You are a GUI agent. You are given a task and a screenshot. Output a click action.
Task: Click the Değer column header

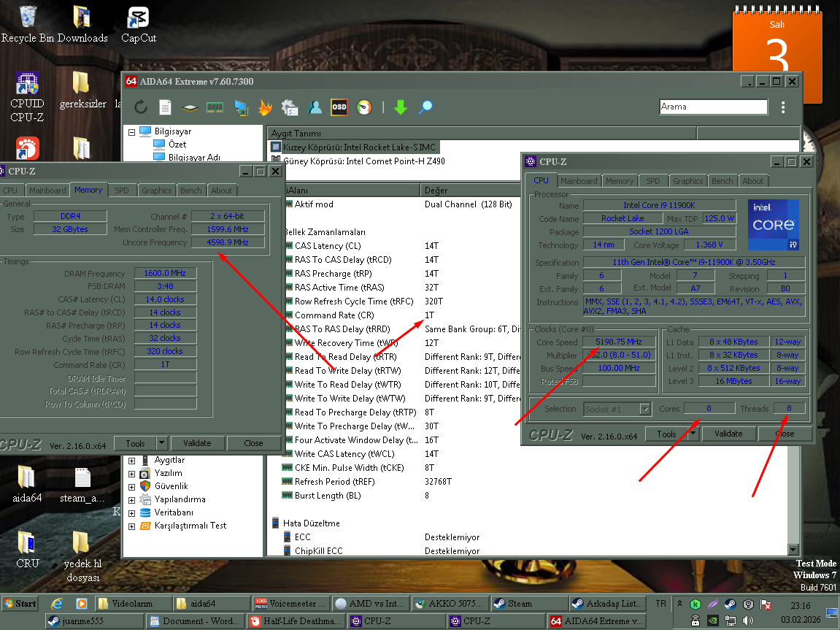click(x=469, y=191)
